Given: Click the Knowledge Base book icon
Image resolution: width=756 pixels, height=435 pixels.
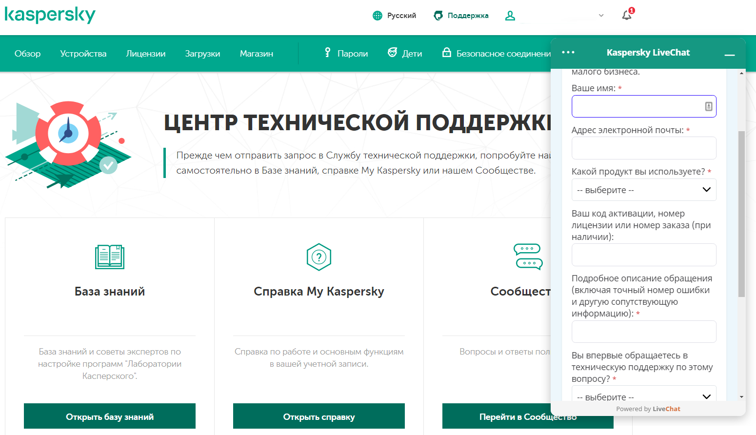Looking at the screenshot, I should tap(110, 257).
